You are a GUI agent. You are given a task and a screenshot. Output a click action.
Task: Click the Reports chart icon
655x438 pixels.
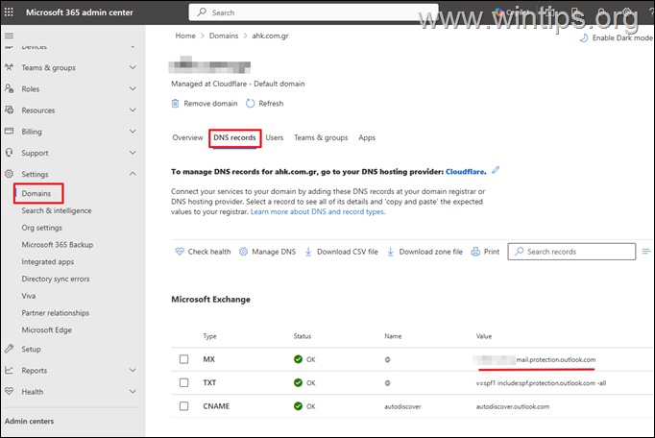point(9,370)
